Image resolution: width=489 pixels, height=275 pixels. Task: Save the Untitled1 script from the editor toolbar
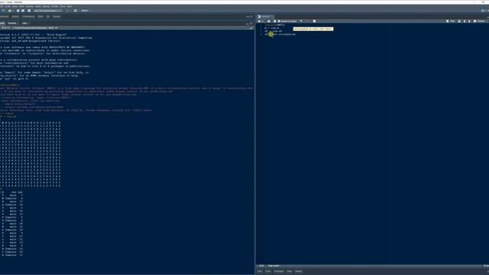click(x=275, y=21)
